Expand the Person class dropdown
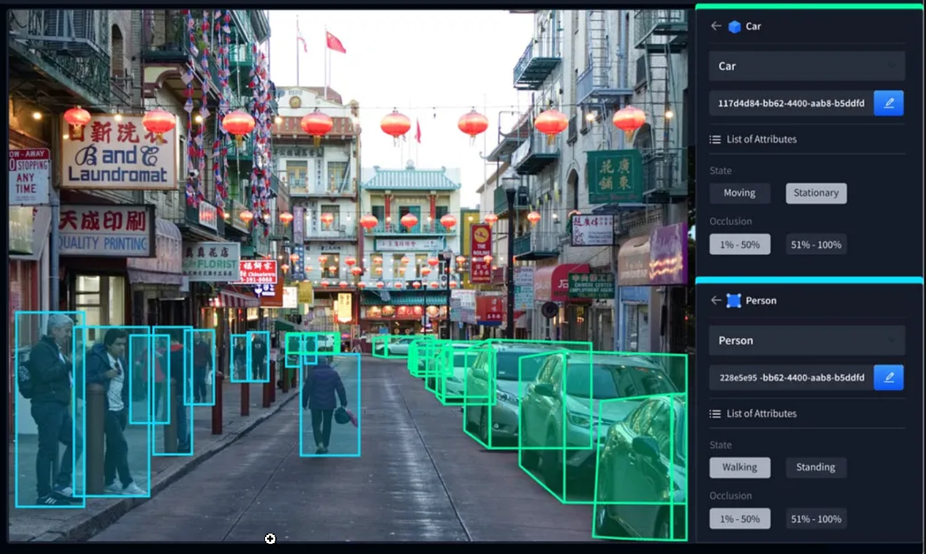Screen dimensions: 926x554 [807, 341]
